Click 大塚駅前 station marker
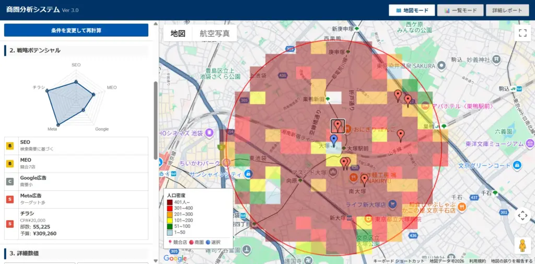The image size is (535, 264). [x=344, y=149]
